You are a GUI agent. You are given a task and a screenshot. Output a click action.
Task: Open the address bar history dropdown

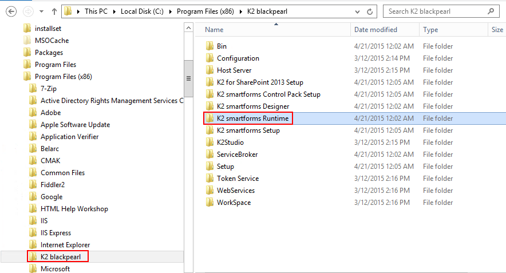coord(357,11)
